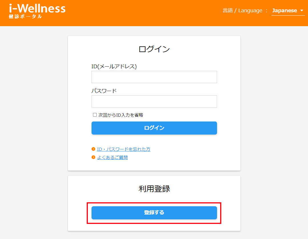Enable the 次回からID入力を省略 checkbox
The width and height of the screenshot is (308, 239).
[x=94, y=115]
